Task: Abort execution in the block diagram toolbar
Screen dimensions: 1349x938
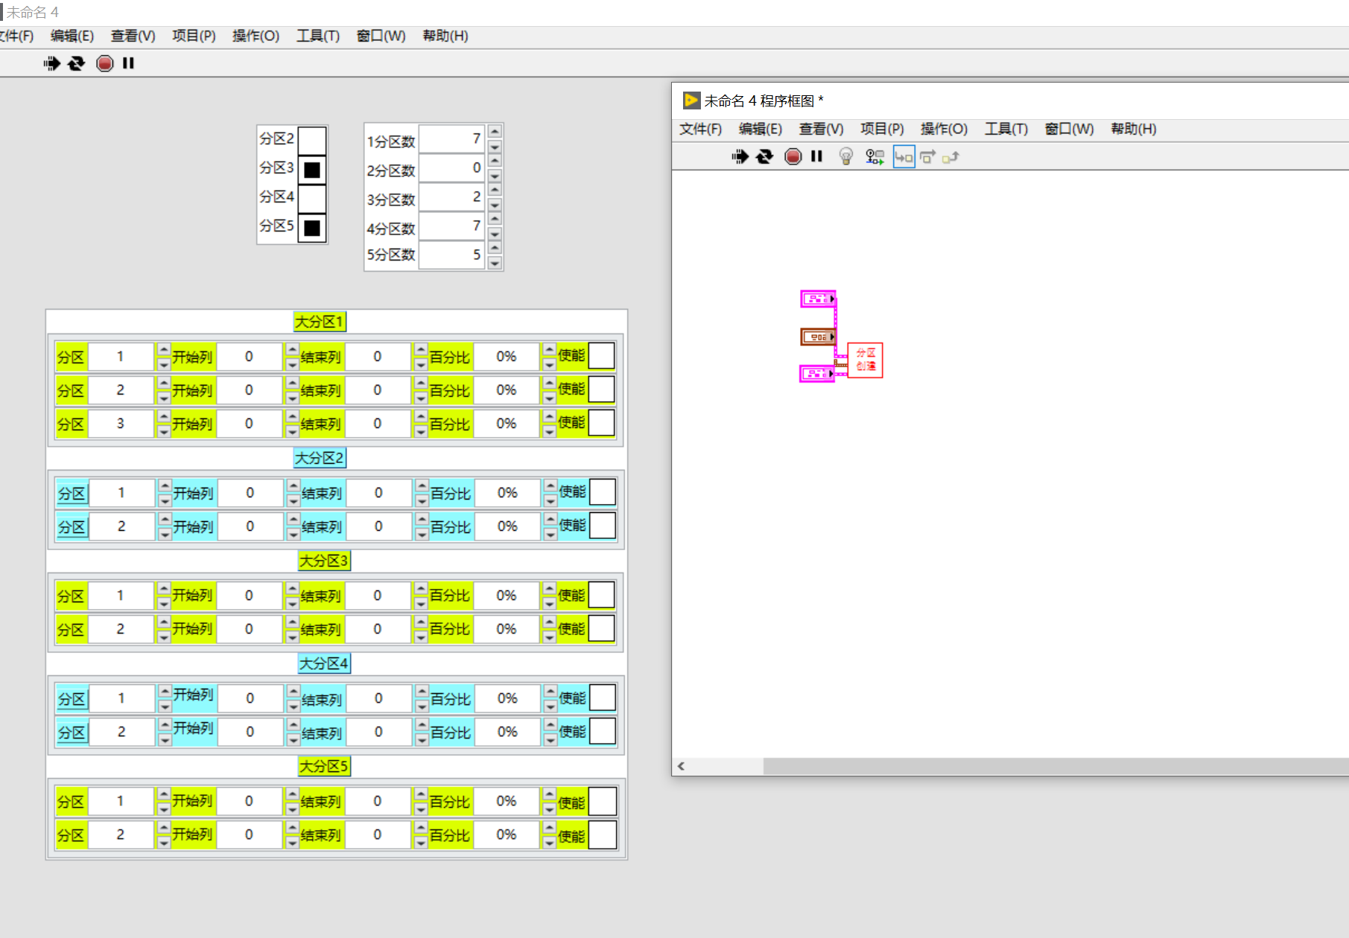Action: [x=793, y=156]
